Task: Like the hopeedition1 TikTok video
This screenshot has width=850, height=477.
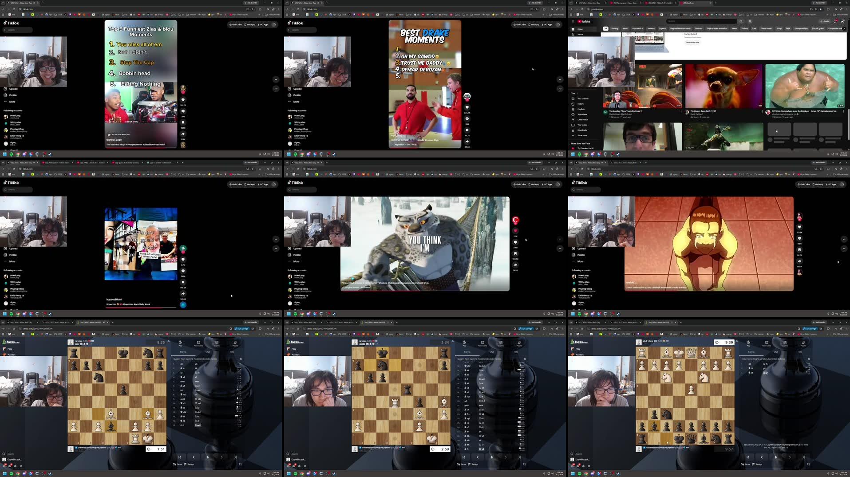Action: click(x=183, y=260)
